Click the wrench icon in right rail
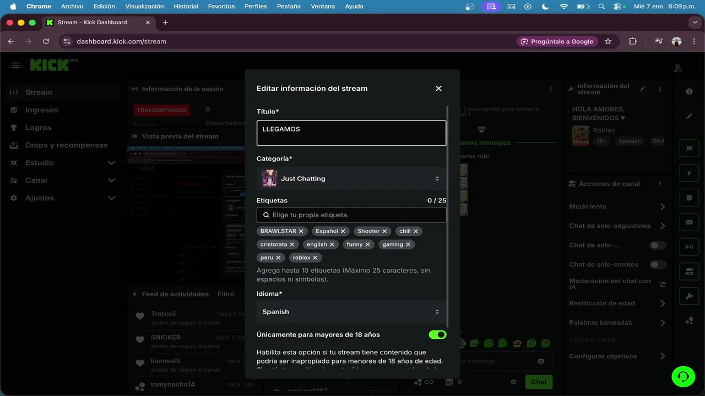705x396 pixels. coord(689,296)
